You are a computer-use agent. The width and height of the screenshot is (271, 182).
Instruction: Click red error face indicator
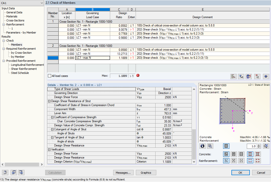[x=138, y=76]
